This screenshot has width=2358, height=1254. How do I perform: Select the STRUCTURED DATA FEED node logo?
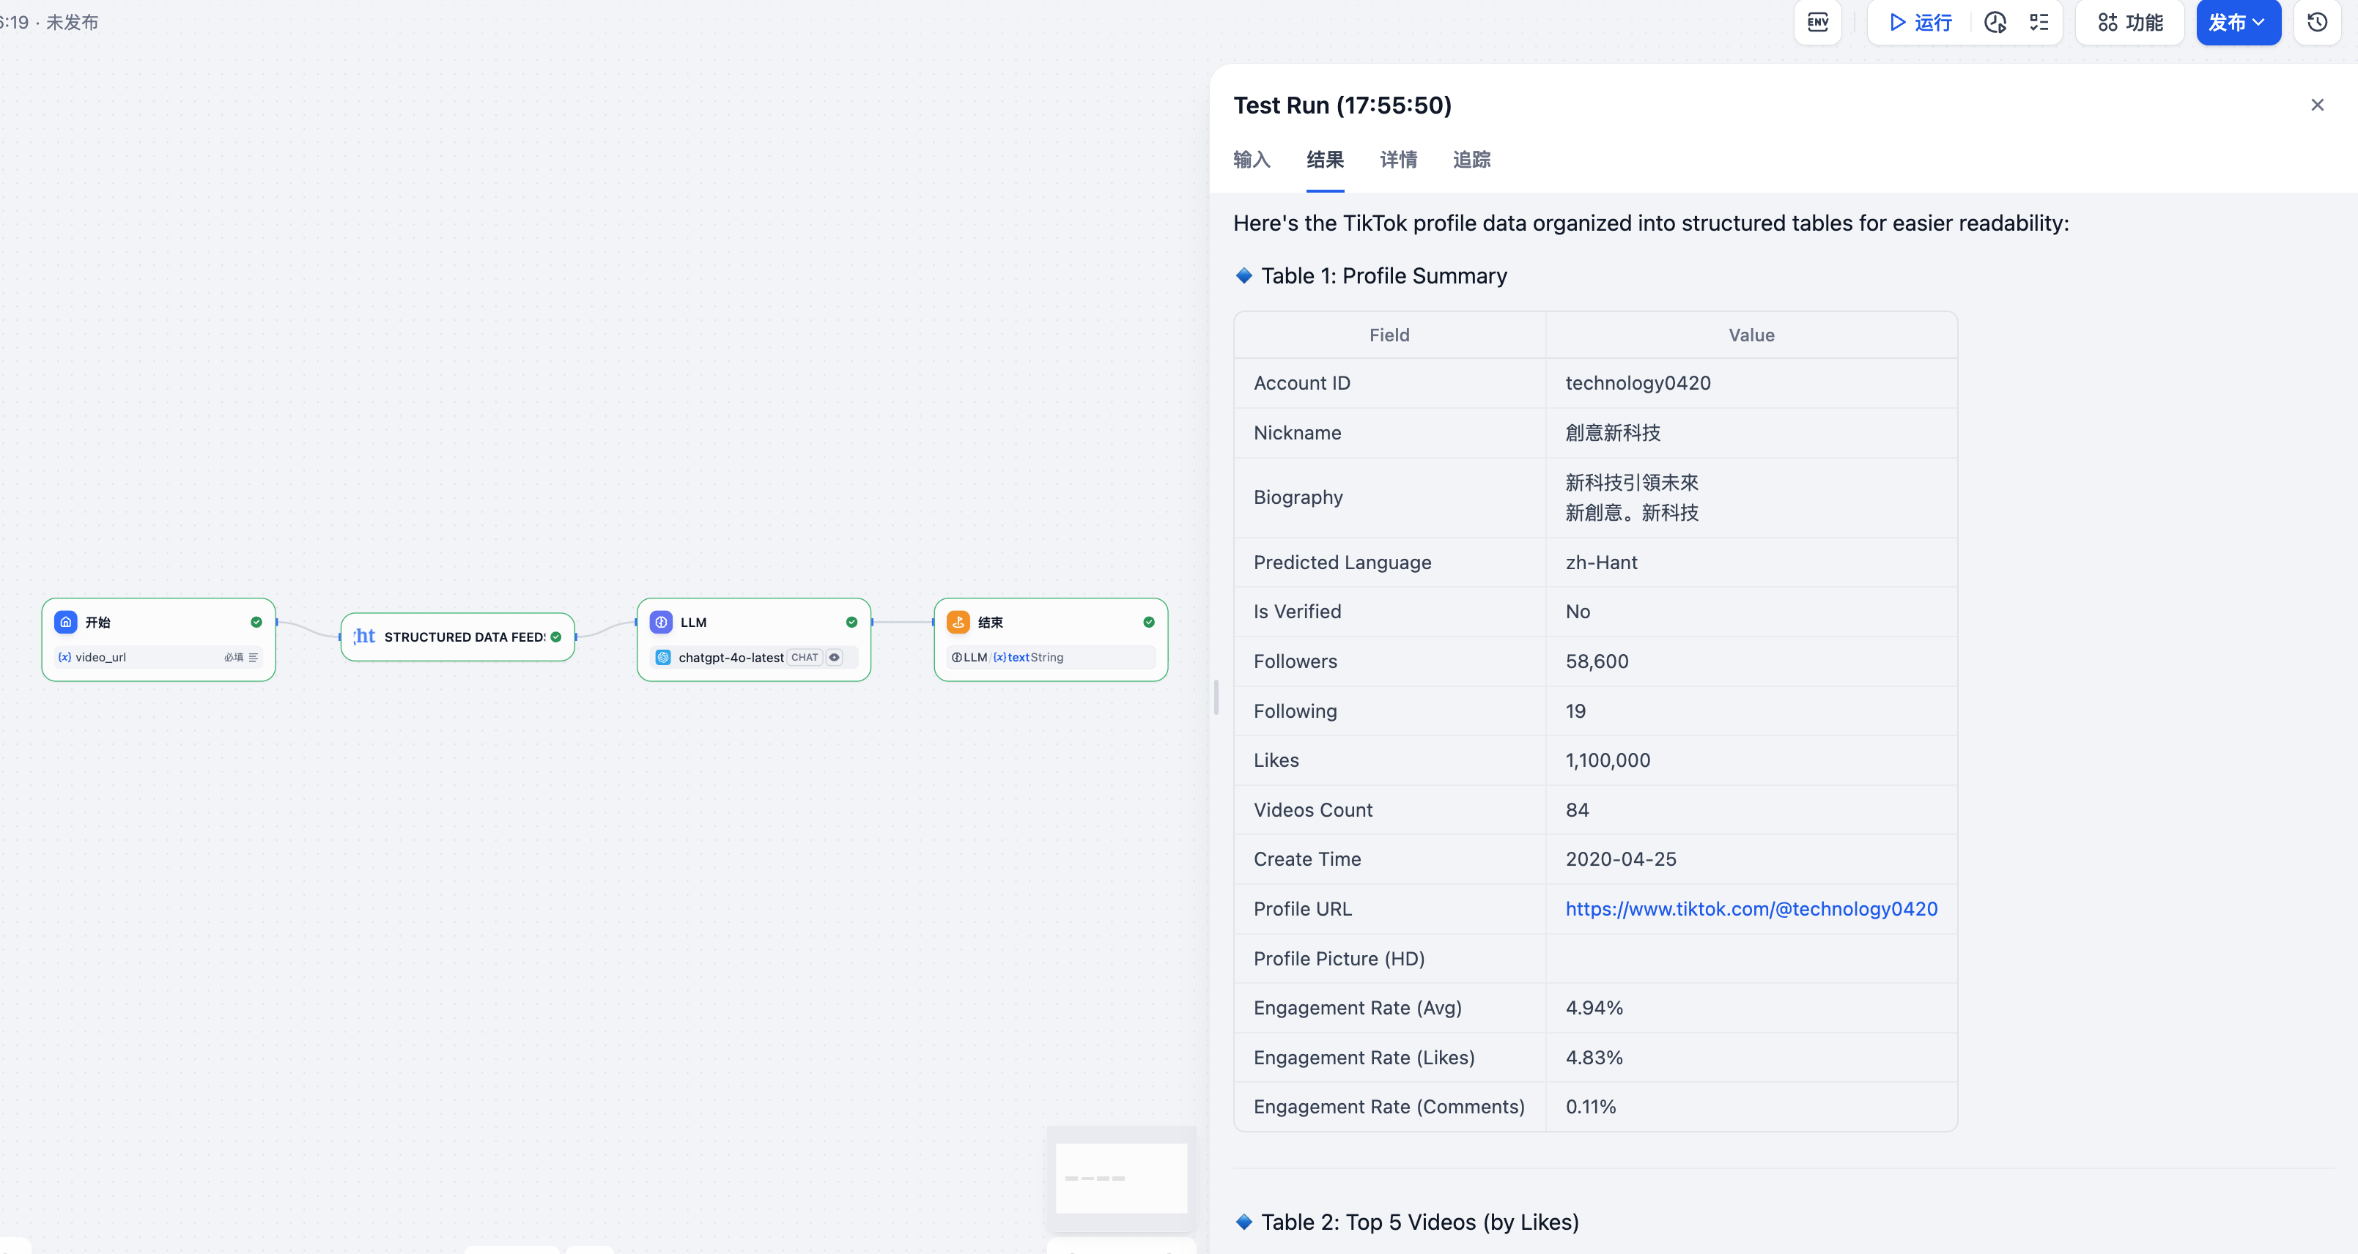pyautogui.click(x=364, y=636)
